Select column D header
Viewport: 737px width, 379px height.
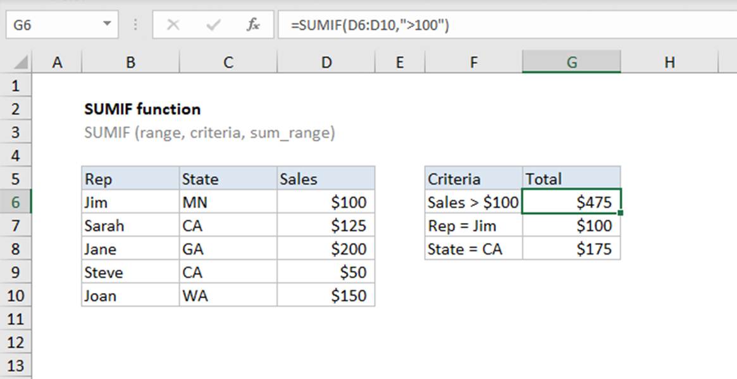pos(326,62)
